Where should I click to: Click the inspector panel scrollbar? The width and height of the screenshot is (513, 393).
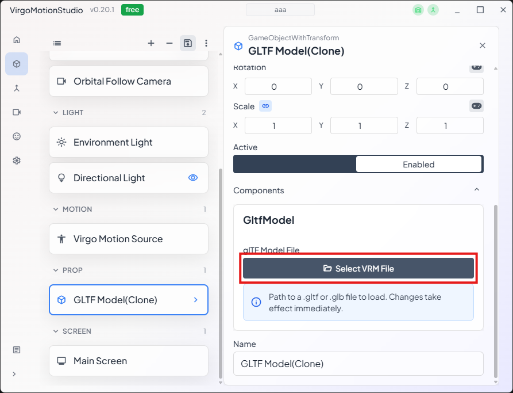tap(496, 291)
